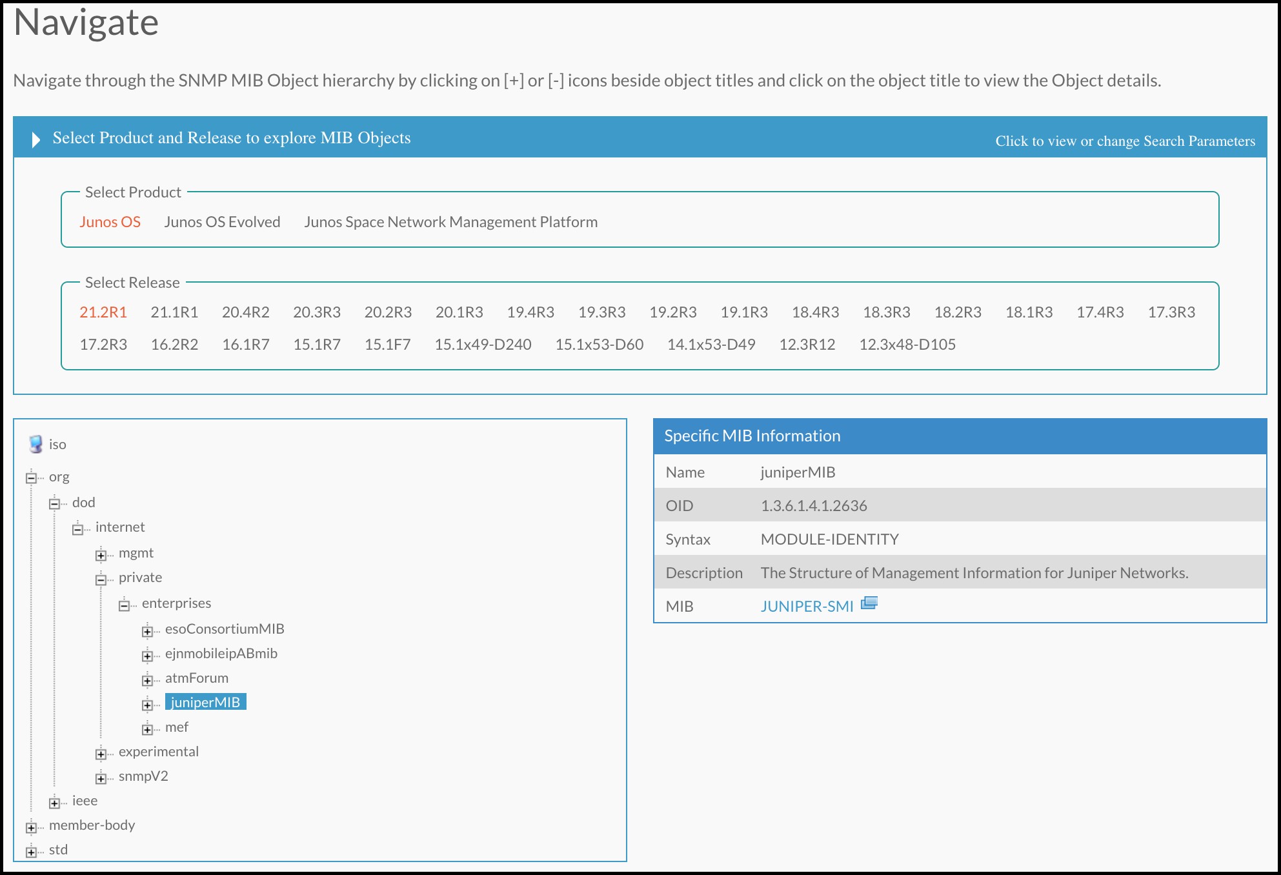Click to view or change Search Parameters
The height and width of the screenshot is (875, 1281).
[1125, 141]
